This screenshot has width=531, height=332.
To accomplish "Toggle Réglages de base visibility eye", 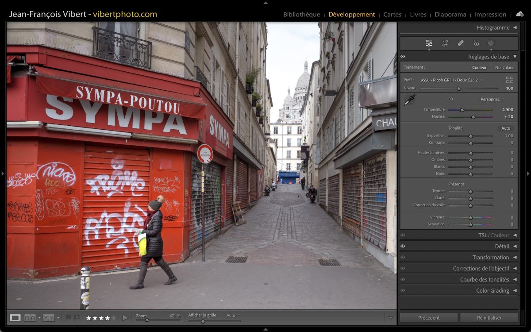I will click(403, 57).
